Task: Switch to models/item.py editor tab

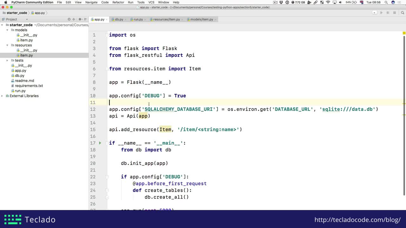Action: coord(202,19)
